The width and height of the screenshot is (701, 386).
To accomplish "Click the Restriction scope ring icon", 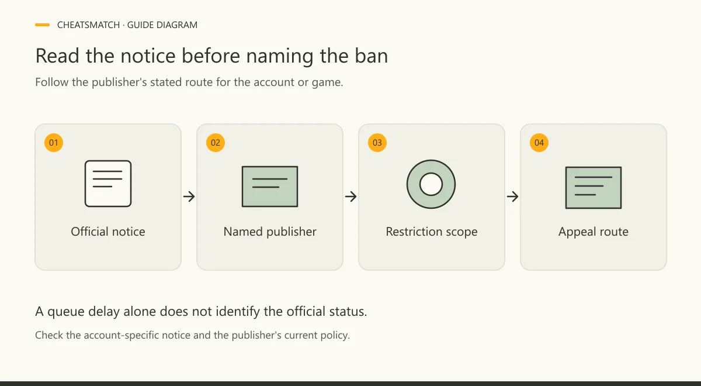I will [x=431, y=184].
